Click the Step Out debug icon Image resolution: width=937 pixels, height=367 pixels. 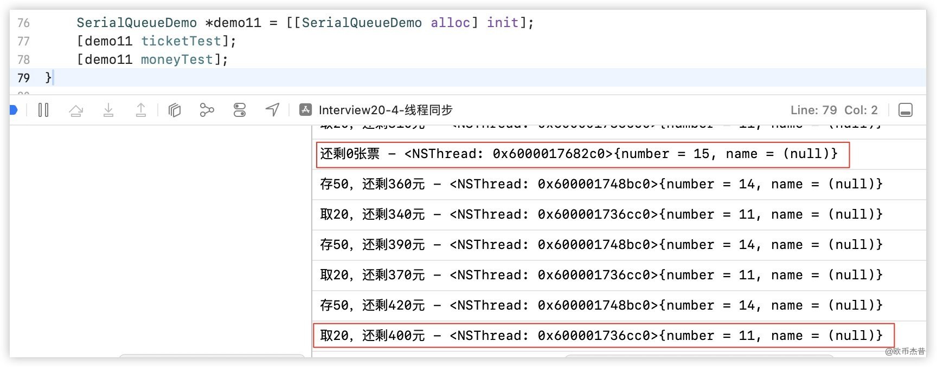tap(141, 110)
